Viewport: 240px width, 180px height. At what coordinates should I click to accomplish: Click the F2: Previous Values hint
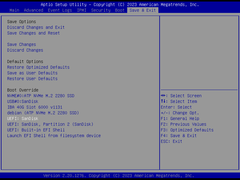point(184,124)
